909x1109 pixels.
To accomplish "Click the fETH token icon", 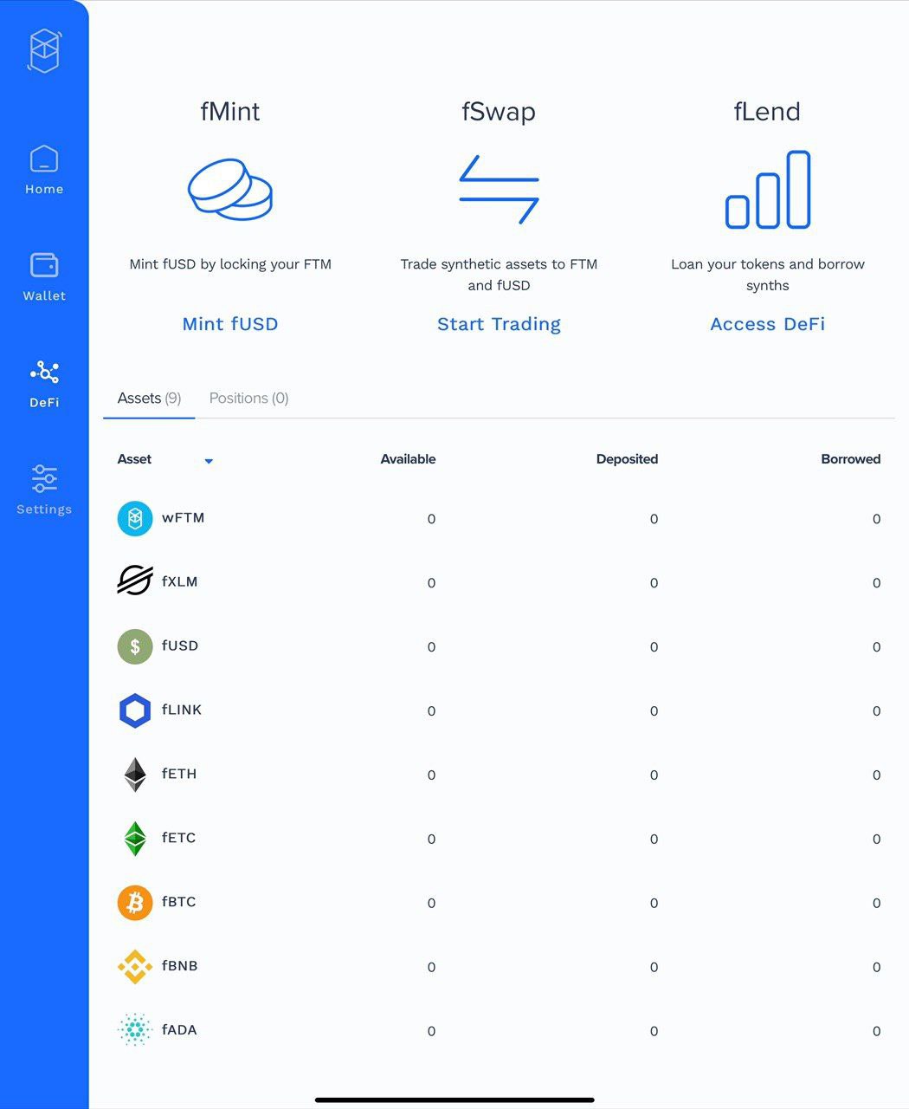I will (135, 775).
